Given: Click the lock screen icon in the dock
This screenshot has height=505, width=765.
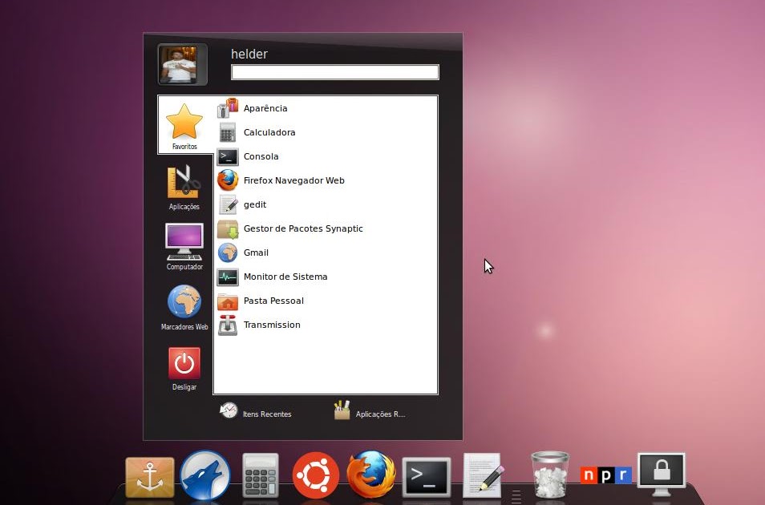Looking at the screenshot, I should point(660,475).
